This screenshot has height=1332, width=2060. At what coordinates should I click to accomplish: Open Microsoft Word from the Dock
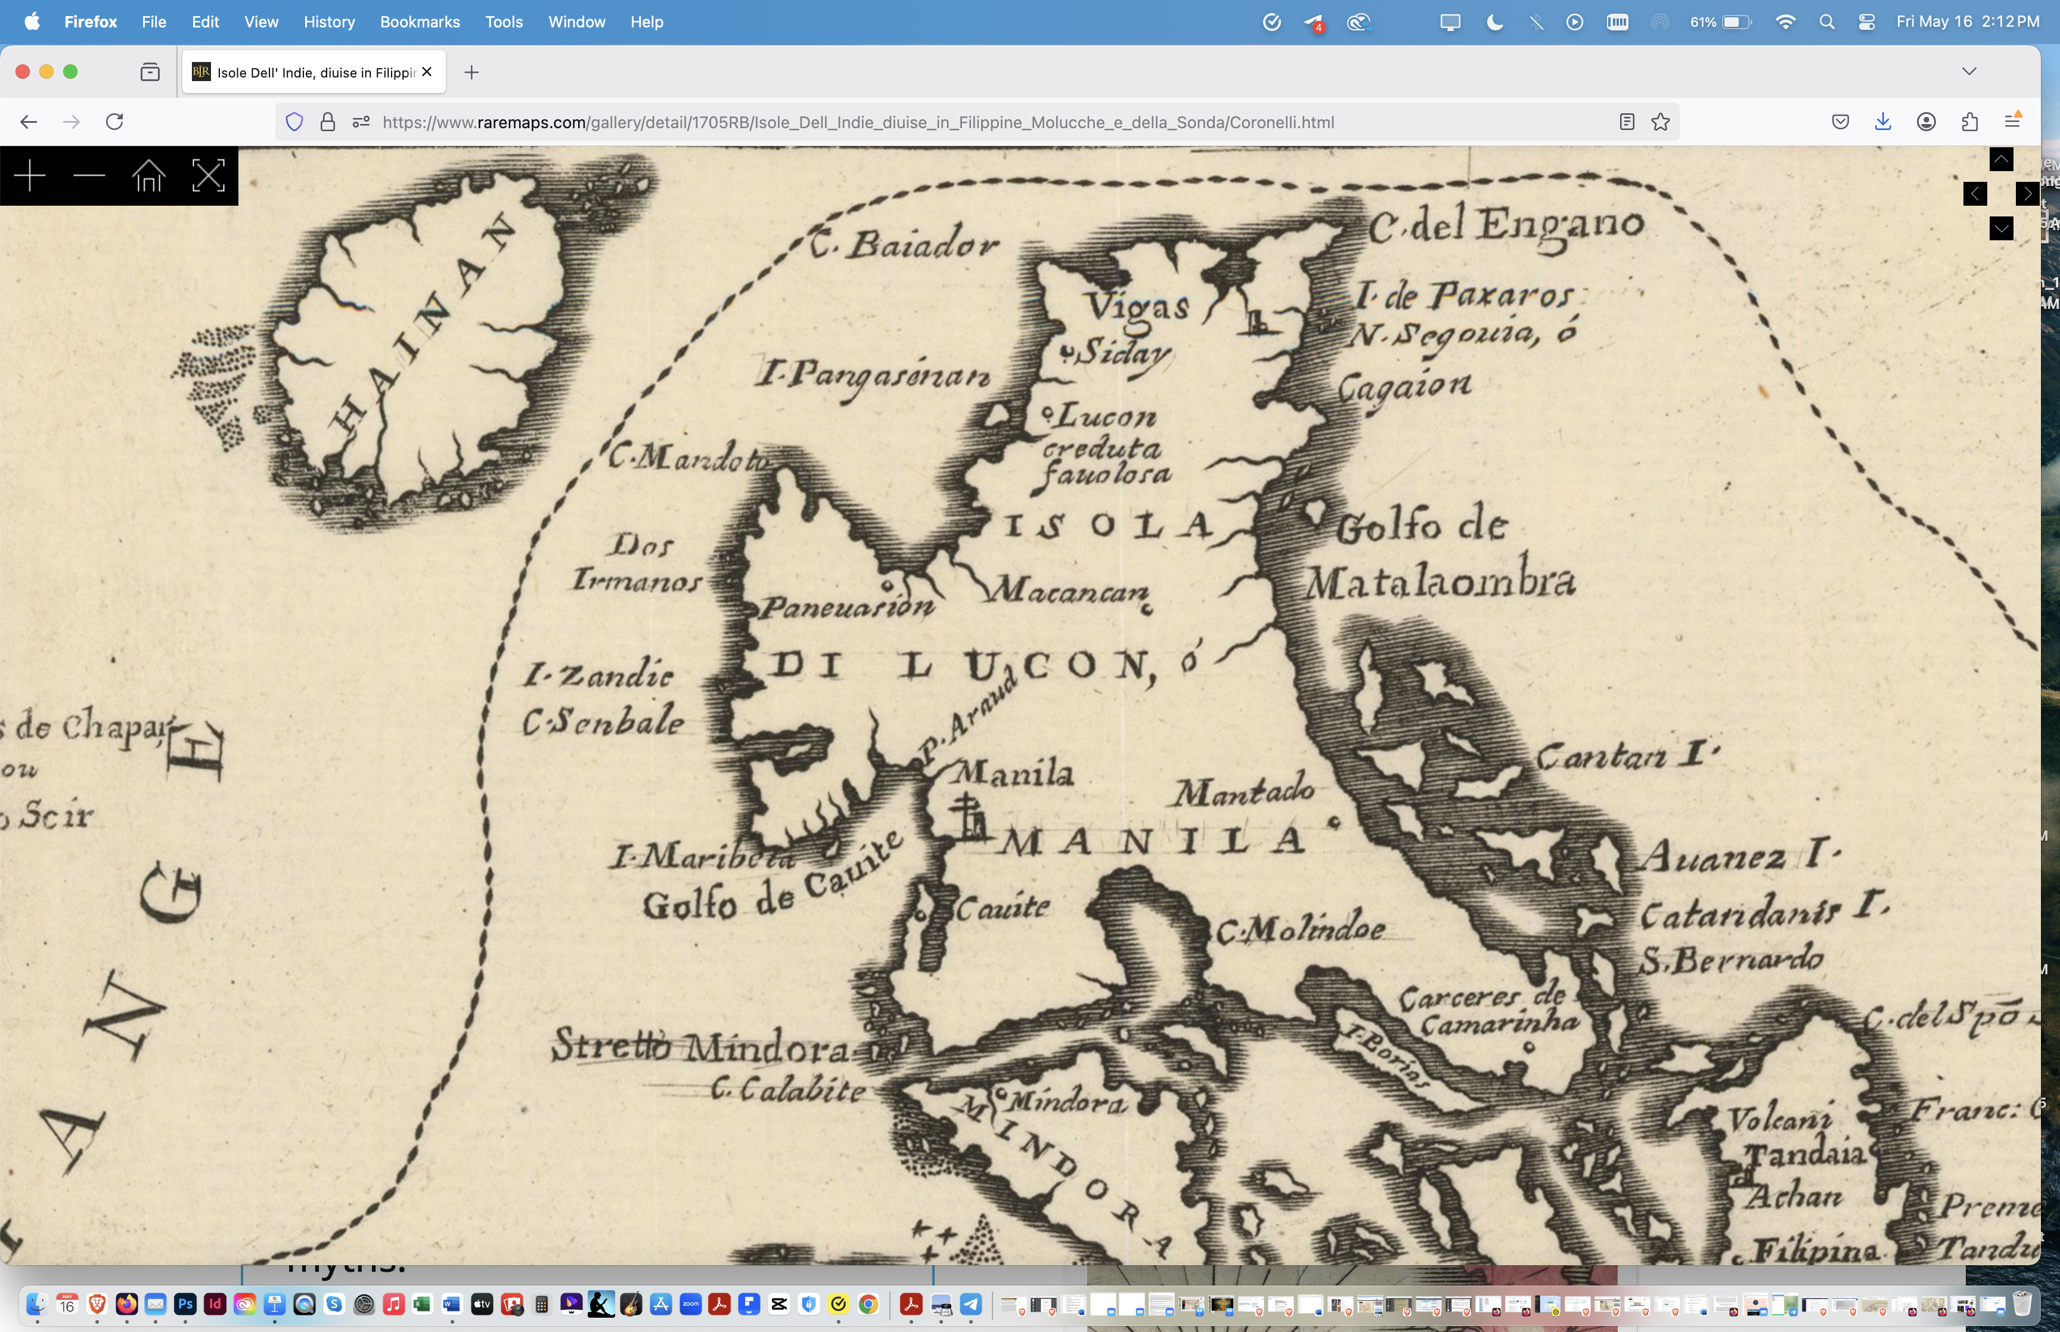pyautogui.click(x=452, y=1305)
